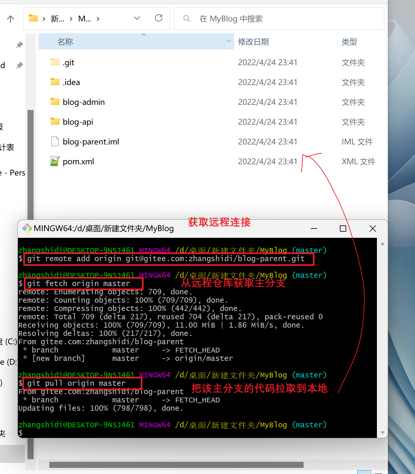
Task: Click the IML 文件 type cell
Action: pos(357,142)
